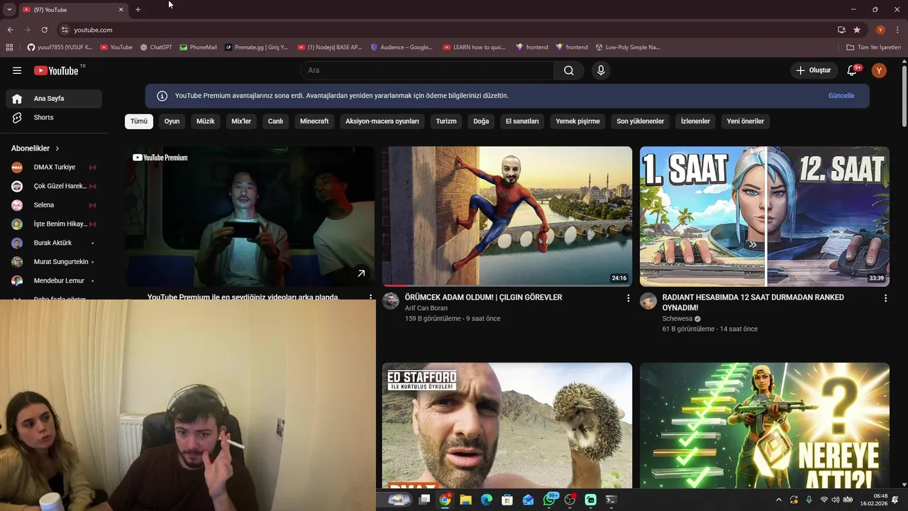Select the Doğa filter chip
Screen dimensions: 908x511
click(481, 121)
